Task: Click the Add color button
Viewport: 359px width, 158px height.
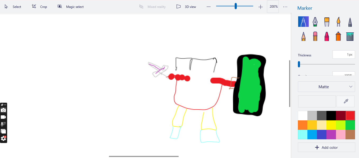Action: pyautogui.click(x=326, y=147)
